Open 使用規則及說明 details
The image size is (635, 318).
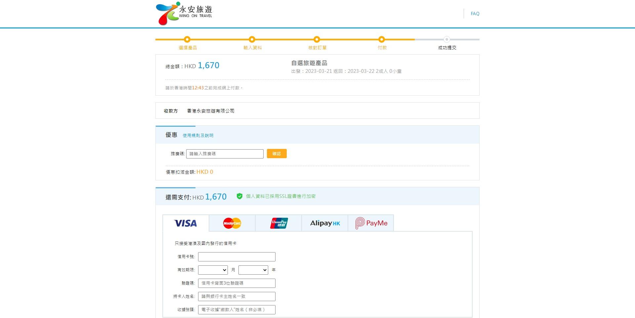coord(197,135)
